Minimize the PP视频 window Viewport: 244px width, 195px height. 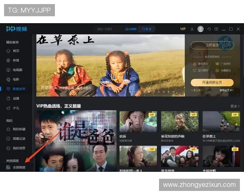224,29
